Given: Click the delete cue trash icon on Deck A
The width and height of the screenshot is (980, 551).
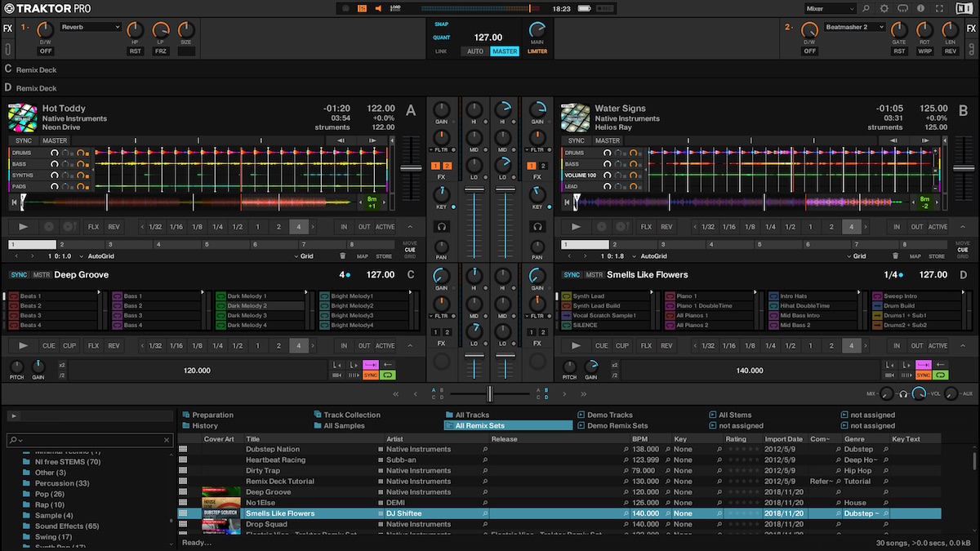Looking at the screenshot, I should [343, 256].
